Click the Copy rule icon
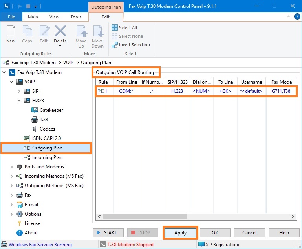Viewport: 302px width, 249px height. (27, 31)
